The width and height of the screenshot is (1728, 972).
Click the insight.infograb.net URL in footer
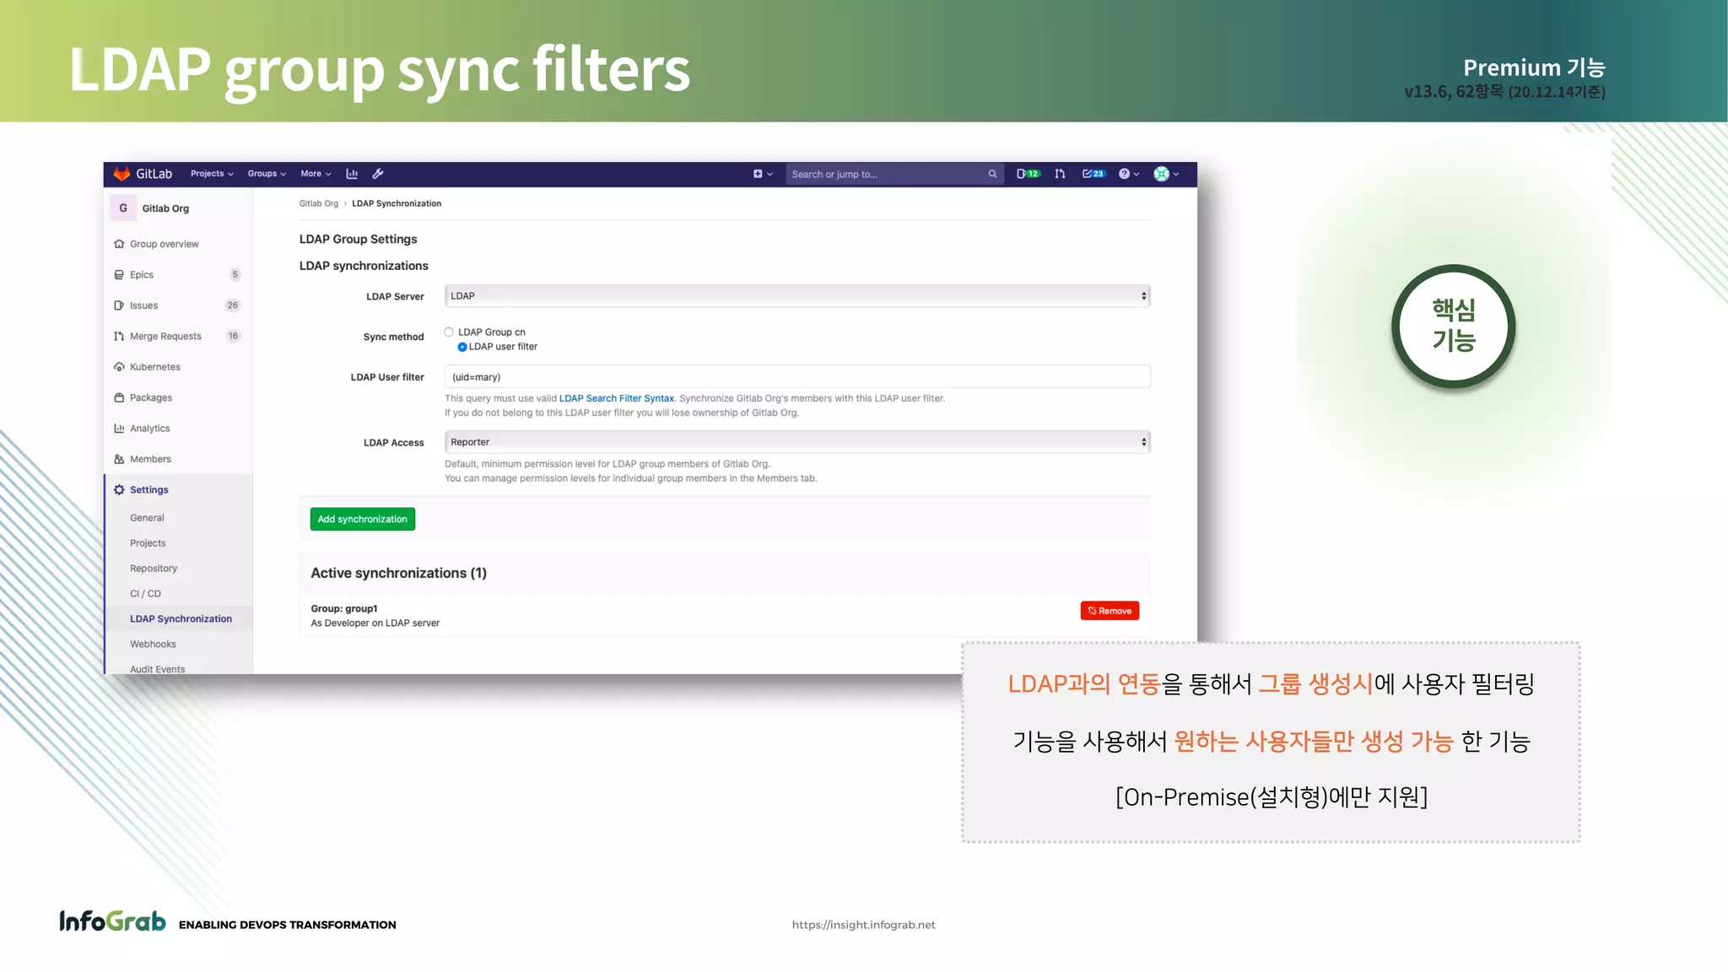(x=863, y=925)
